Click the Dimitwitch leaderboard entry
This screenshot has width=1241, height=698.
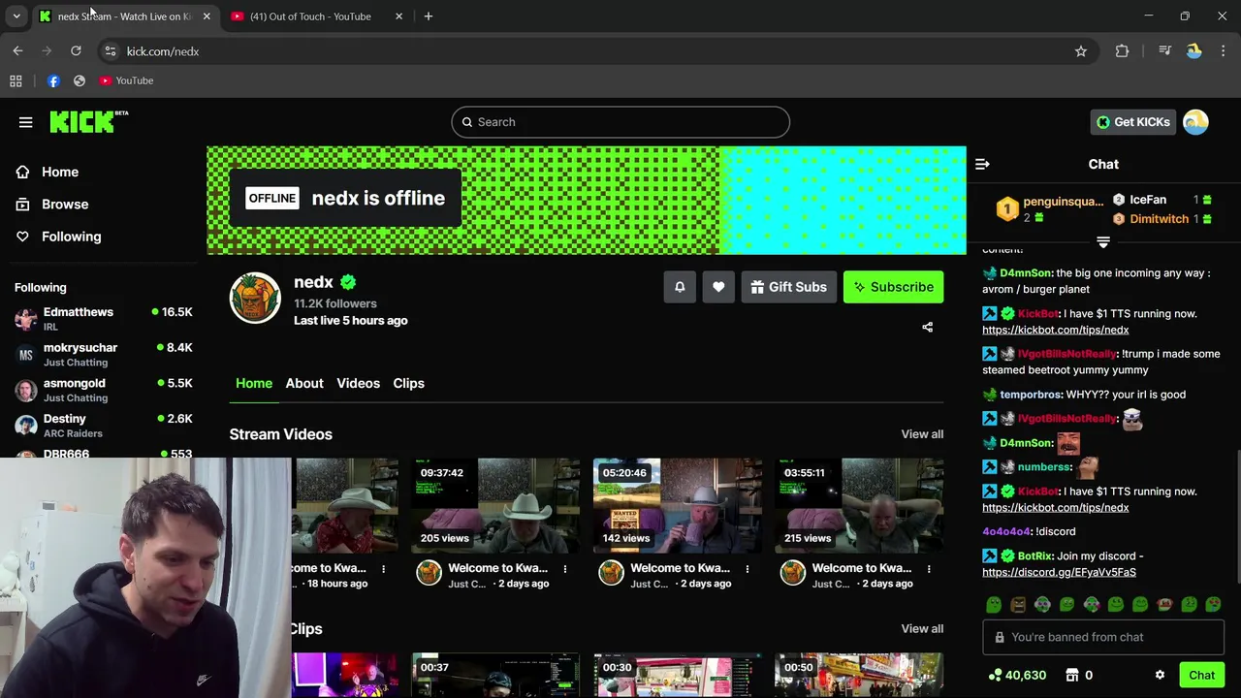click(1162, 219)
